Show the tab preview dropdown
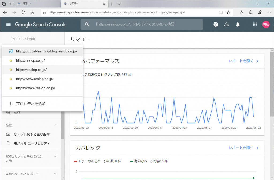The image size is (274, 180). [119, 4]
